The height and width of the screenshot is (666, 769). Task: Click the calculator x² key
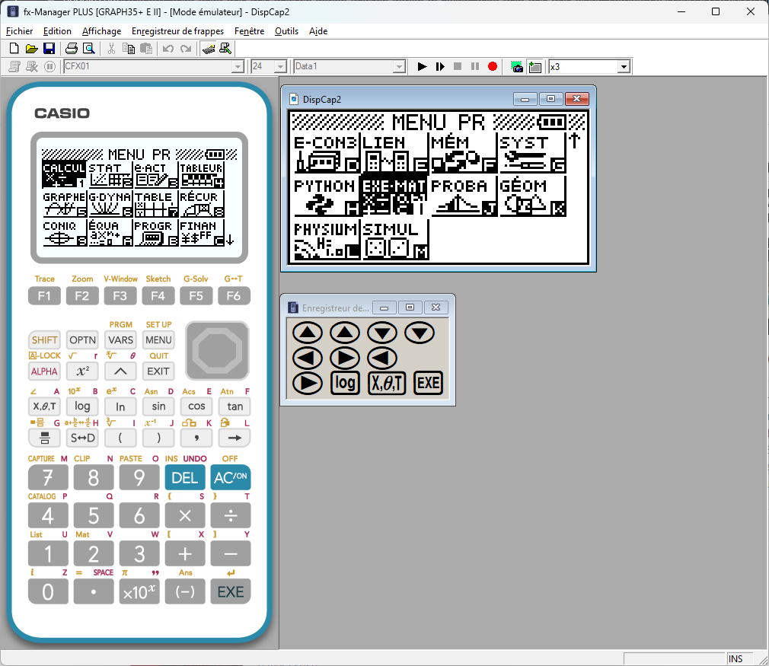[82, 371]
